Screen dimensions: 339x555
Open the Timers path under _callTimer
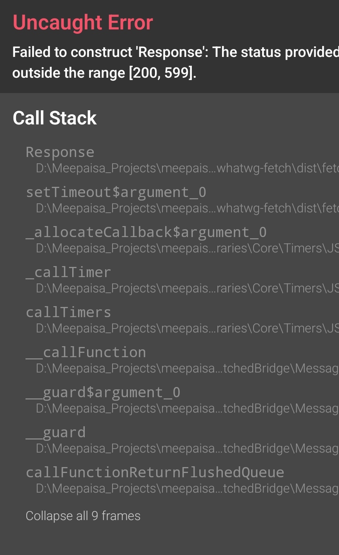pos(188,288)
